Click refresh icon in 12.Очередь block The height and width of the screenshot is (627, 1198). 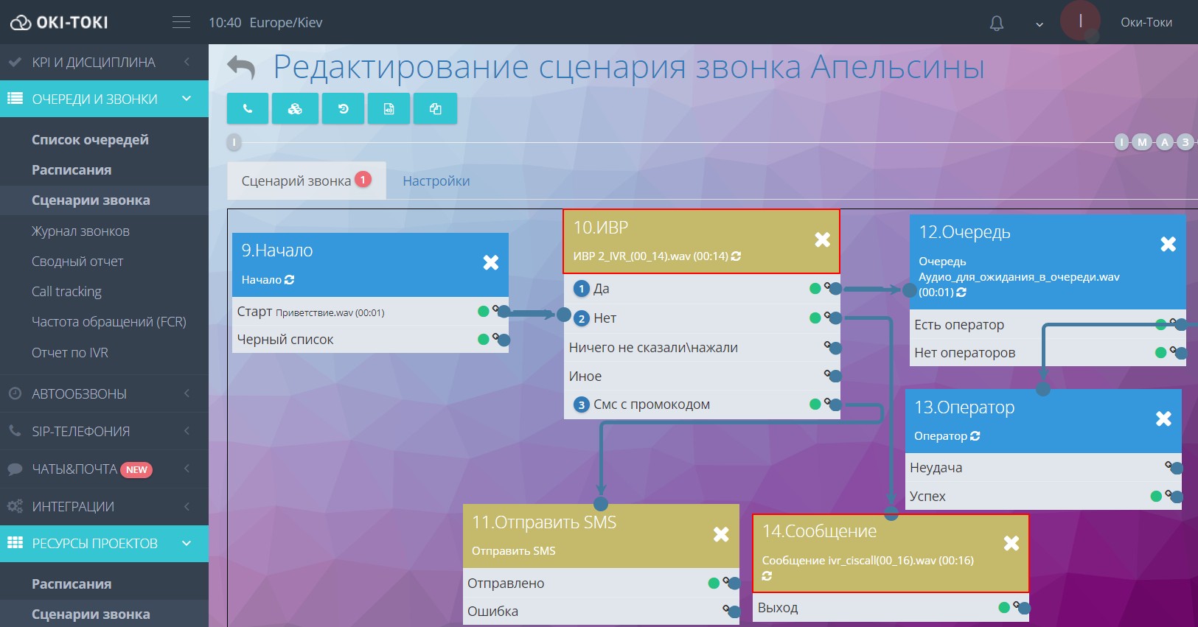961,293
